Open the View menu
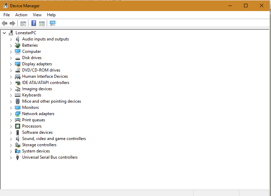This screenshot has height=196, width=271. pos(37,15)
